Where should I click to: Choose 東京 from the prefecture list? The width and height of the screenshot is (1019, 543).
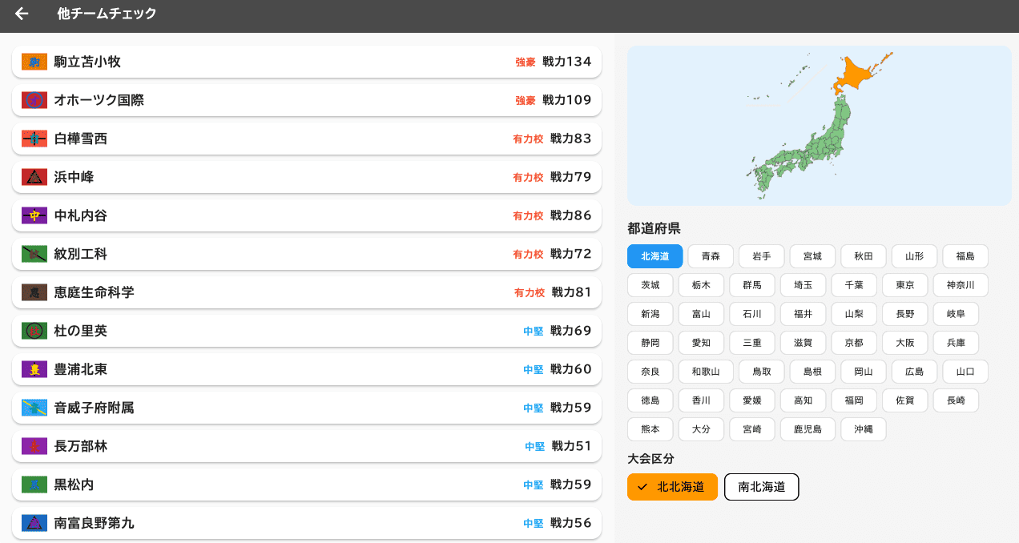[905, 285]
